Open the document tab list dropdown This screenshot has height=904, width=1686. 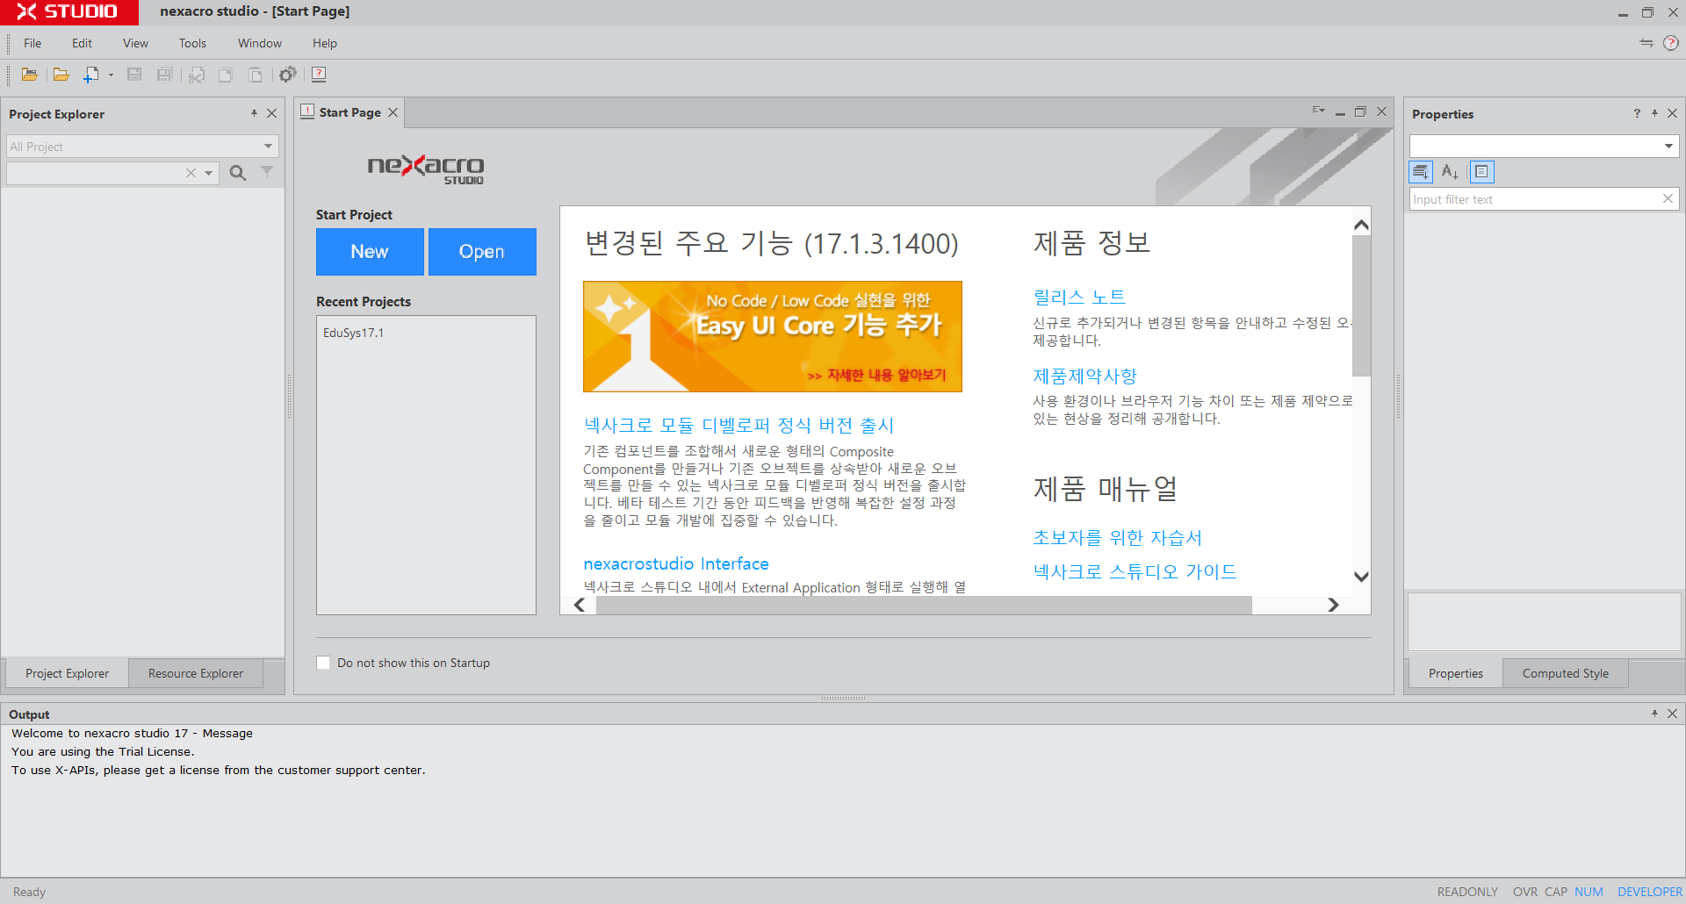(x=1318, y=111)
